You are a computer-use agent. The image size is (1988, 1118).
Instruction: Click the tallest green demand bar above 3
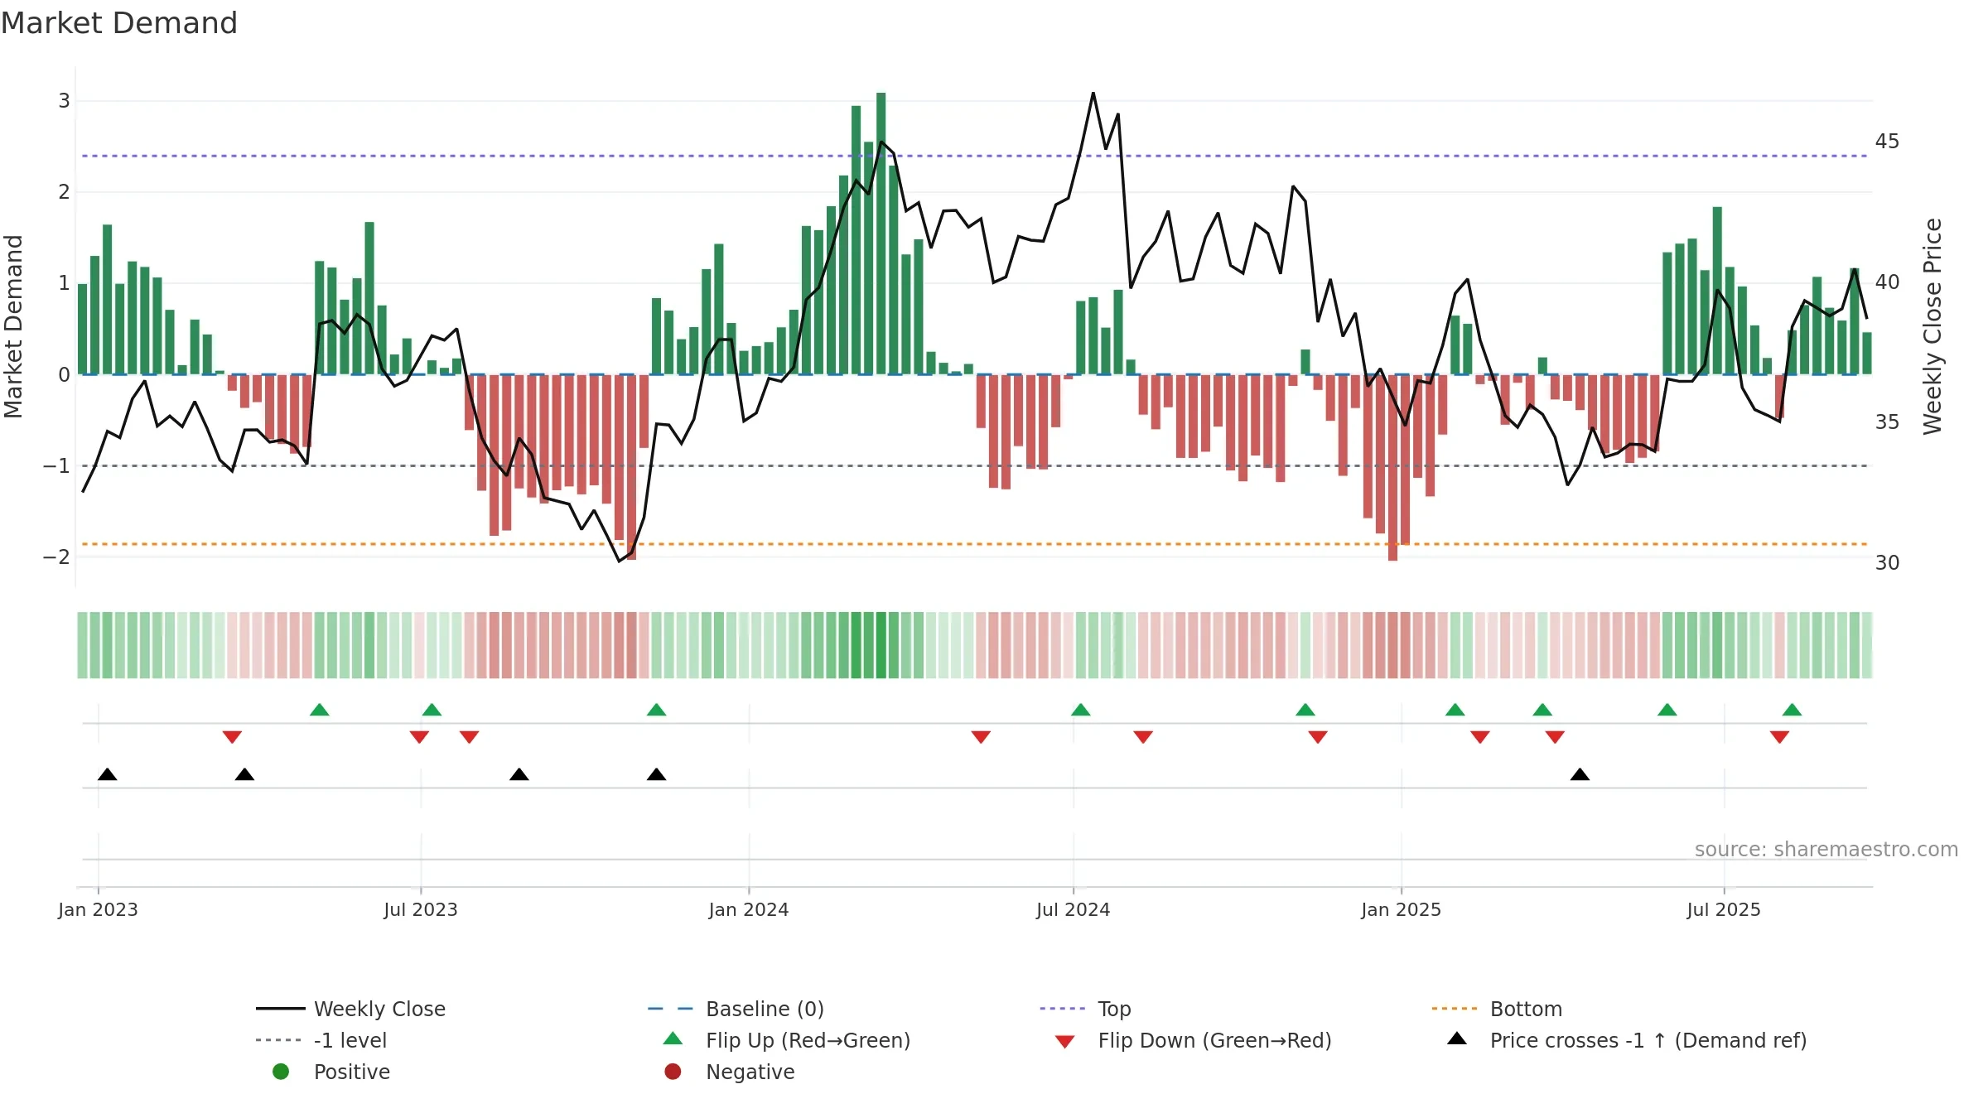(881, 234)
